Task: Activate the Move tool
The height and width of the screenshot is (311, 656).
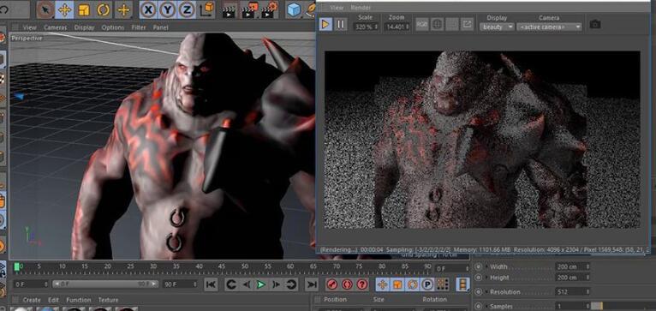Action: click(64, 9)
